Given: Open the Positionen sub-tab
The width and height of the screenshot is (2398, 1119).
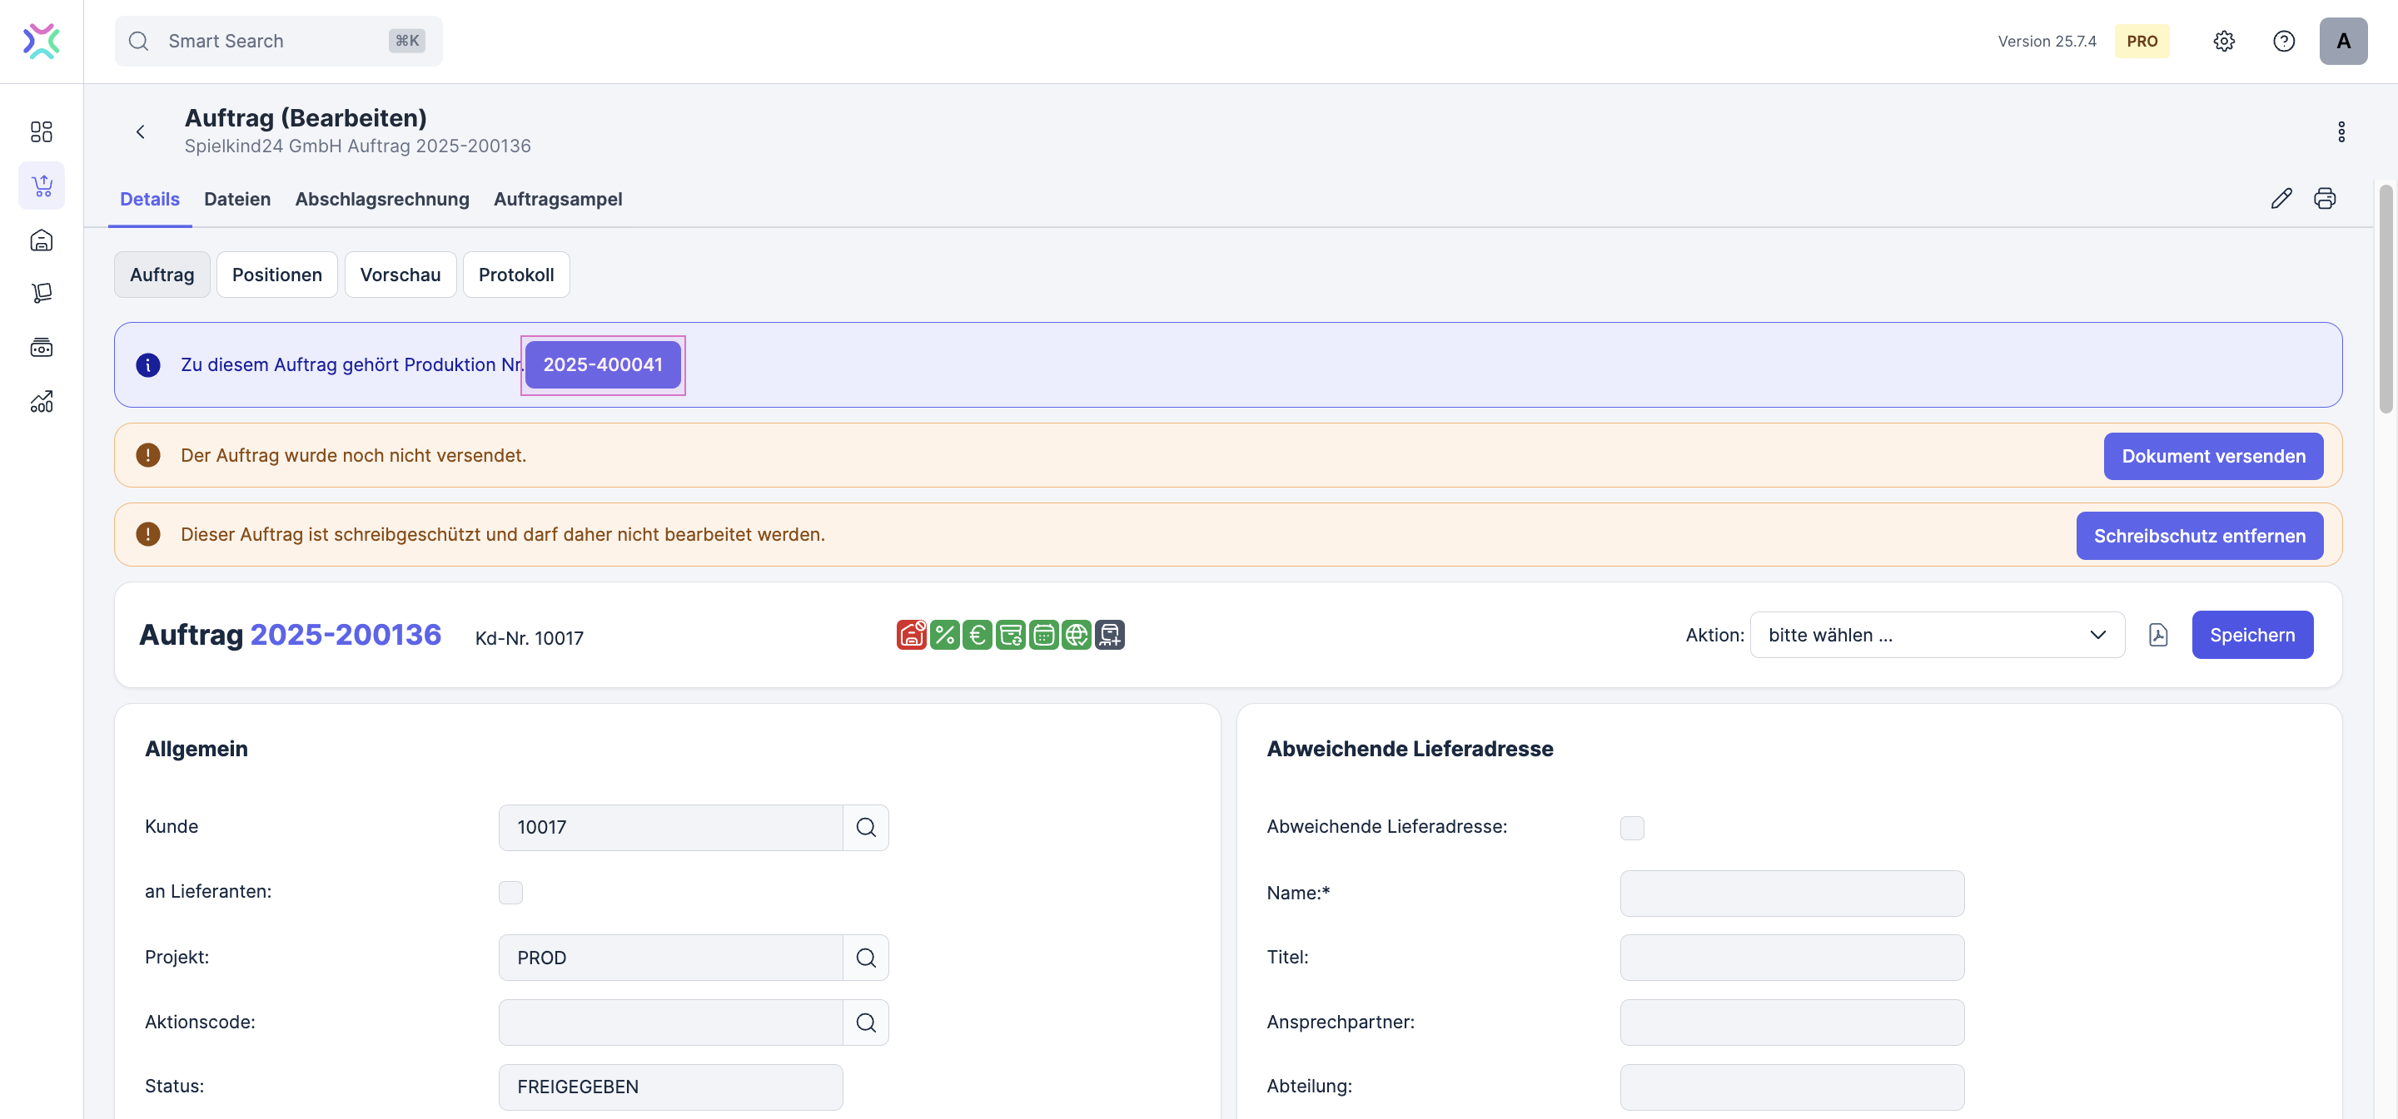Looking at the screenshot, I should [276, 275].
